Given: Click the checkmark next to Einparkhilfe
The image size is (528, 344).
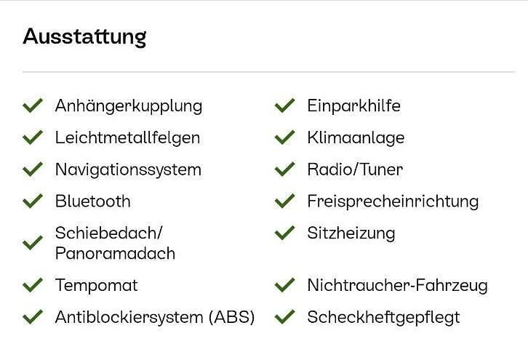Looking at the screenshot, I should (284, 106).
